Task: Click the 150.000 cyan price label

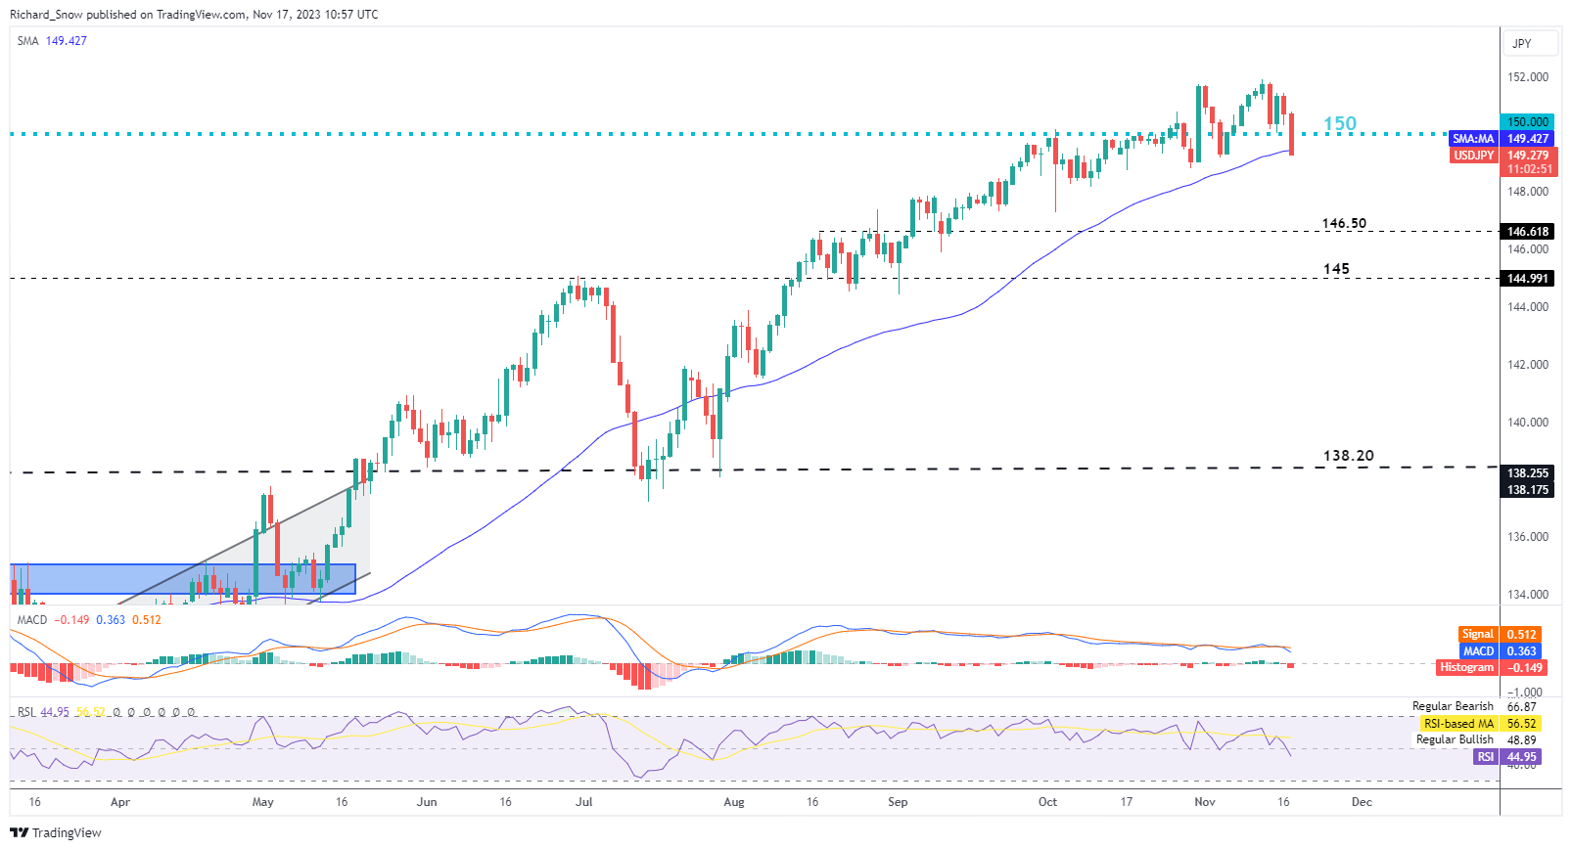Action: 1528,122
